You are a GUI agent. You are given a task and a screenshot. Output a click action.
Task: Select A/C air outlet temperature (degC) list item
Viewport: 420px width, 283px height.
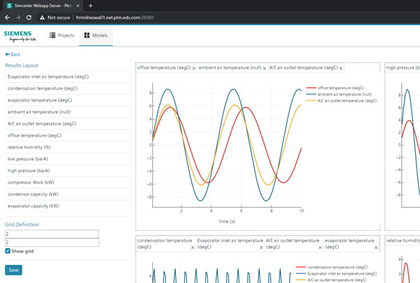(x=68, y=123)
